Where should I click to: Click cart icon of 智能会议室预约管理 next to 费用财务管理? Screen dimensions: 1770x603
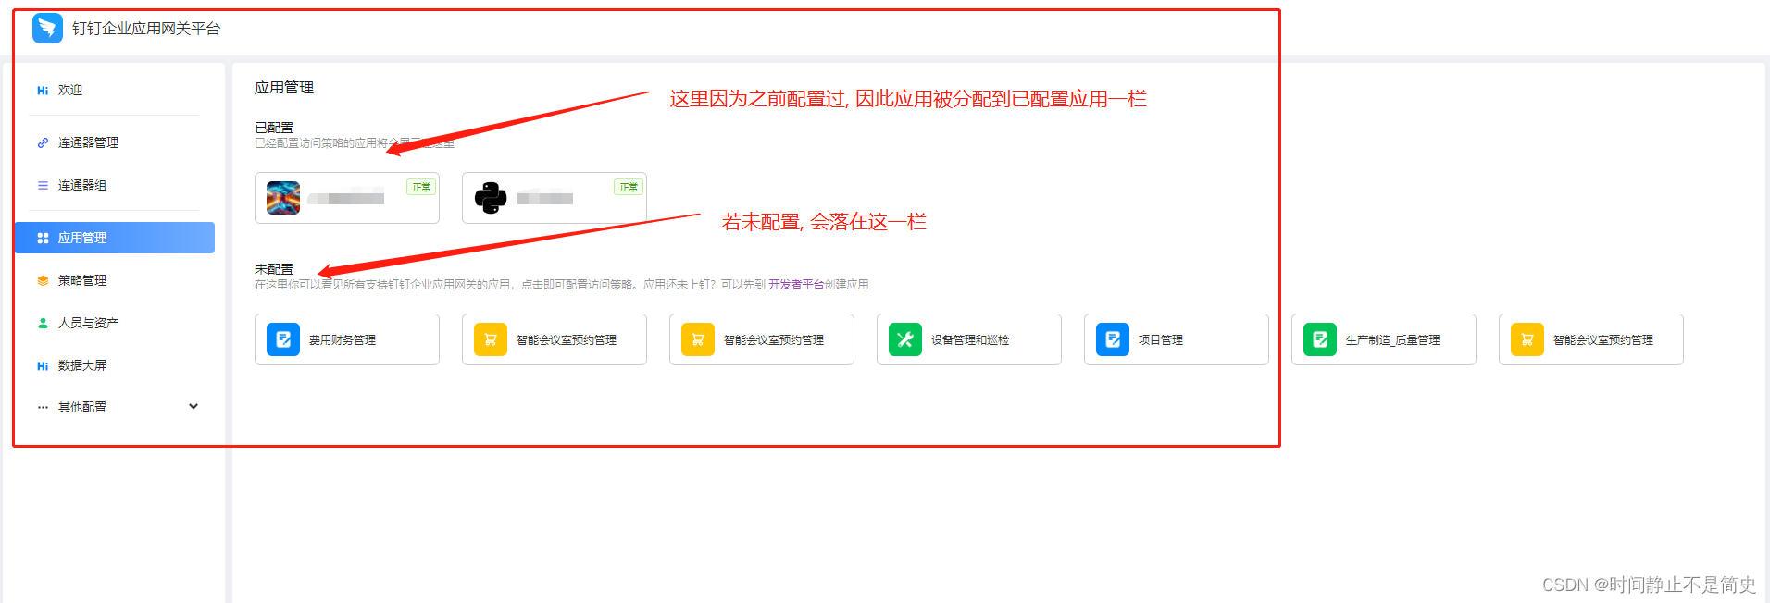click(491, 339)
